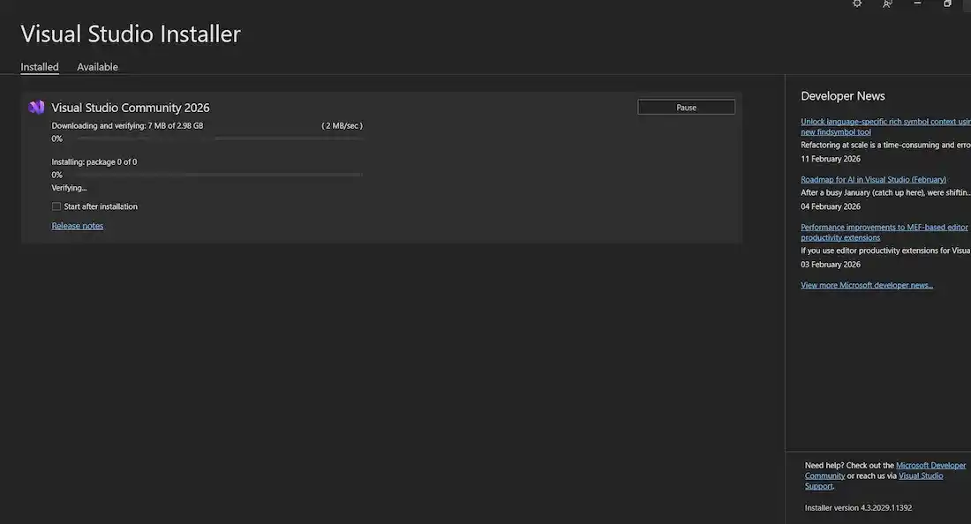This screenshot has width=971, height=524.
Task: Open Visual Studio Support link
Action: [x=921, y=475]
